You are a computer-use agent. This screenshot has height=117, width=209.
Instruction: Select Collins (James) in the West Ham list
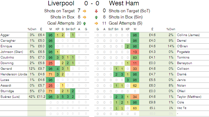[x=188, y=35]
